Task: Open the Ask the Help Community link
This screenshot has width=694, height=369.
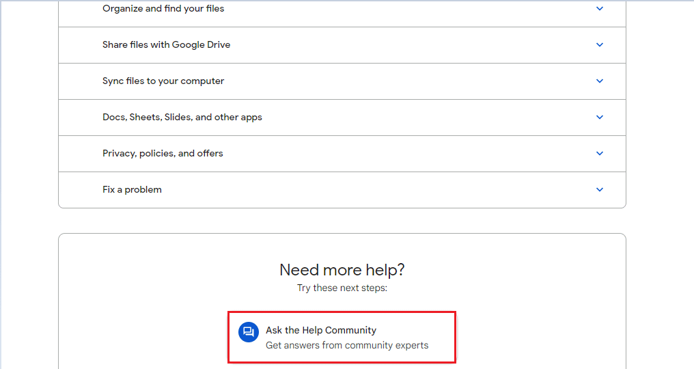Action: (342, 337)
